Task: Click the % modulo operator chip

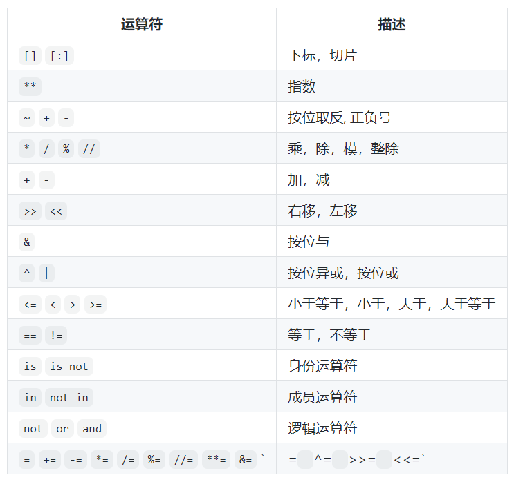Action: coord(66,149)
